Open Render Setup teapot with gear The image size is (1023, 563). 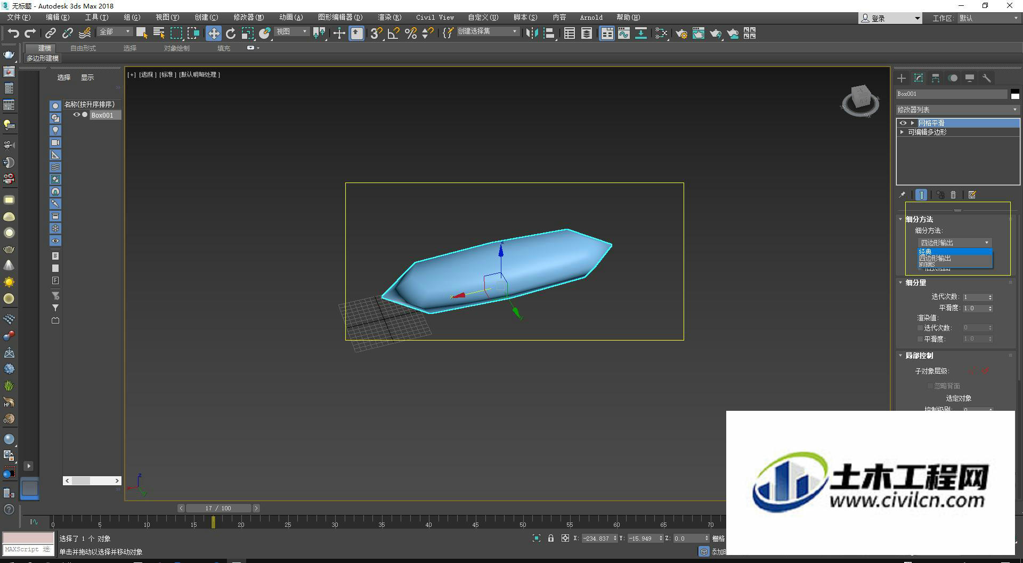click(x=681, y=33)
